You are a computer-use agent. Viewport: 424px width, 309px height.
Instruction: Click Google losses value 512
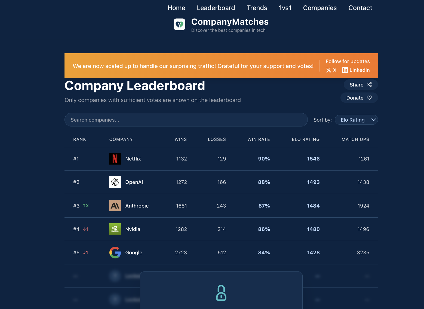coord(222,252)
